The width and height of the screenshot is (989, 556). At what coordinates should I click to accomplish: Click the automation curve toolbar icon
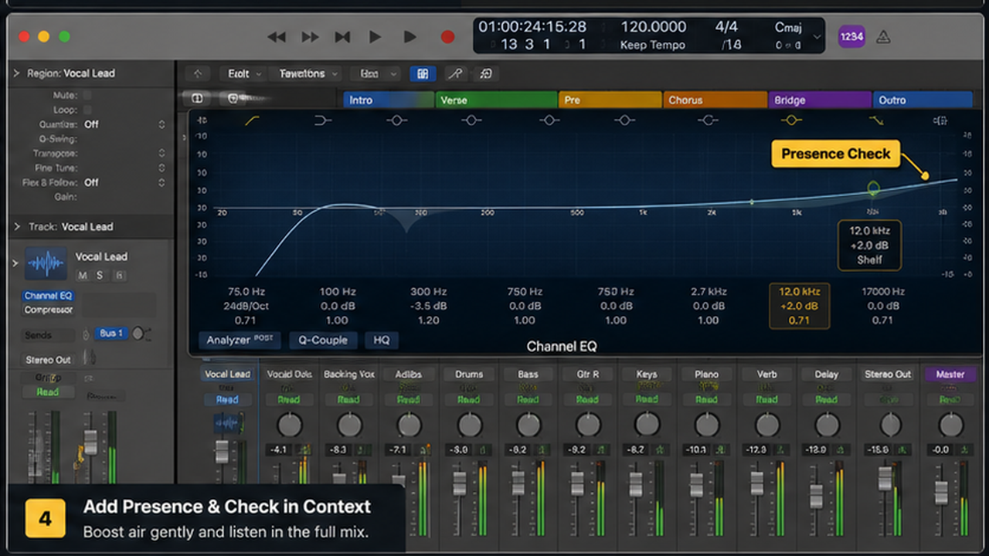[456, 74]
